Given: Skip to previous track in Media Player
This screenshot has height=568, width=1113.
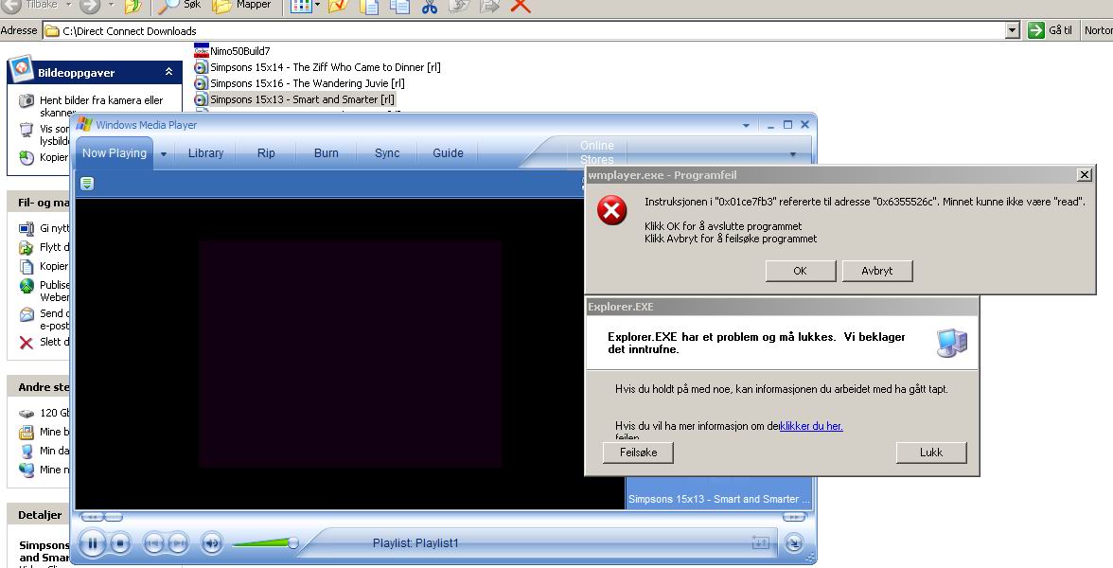Looking at the screenshot, I should 153,543.
